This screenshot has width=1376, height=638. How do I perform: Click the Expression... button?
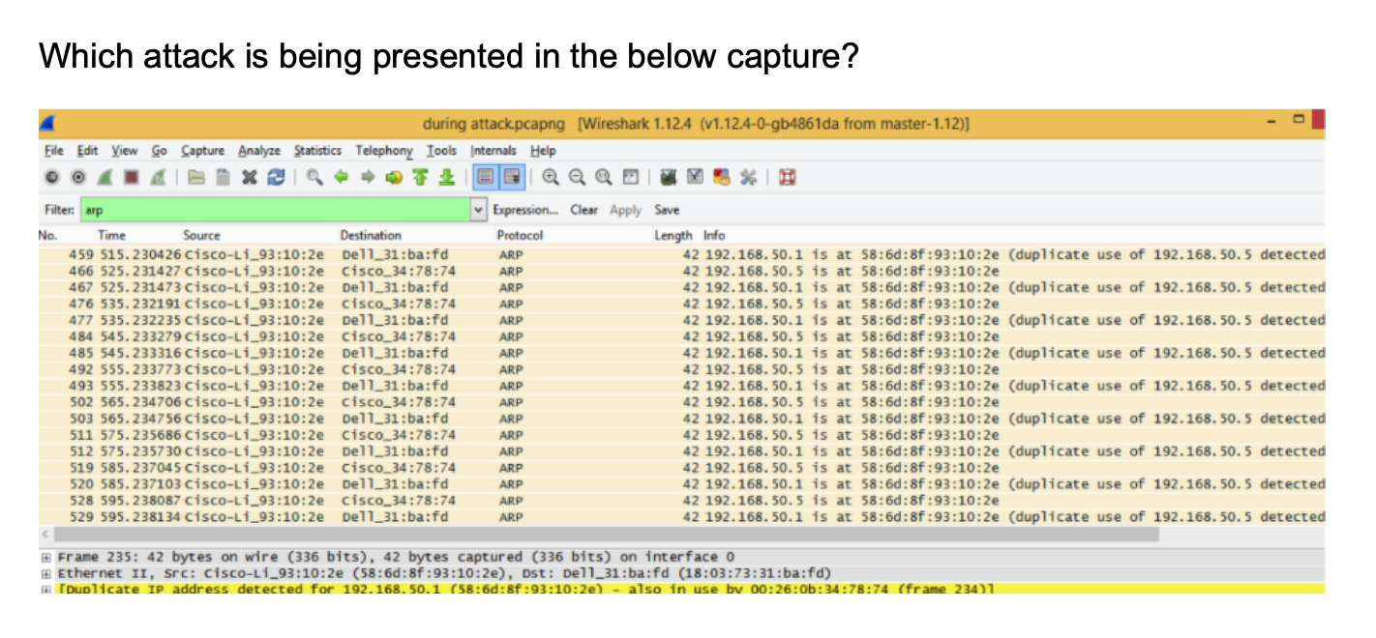pyautogui.click(x=525, y=210)
